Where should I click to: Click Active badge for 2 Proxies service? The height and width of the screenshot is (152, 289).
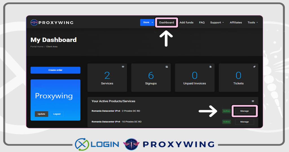227,111
